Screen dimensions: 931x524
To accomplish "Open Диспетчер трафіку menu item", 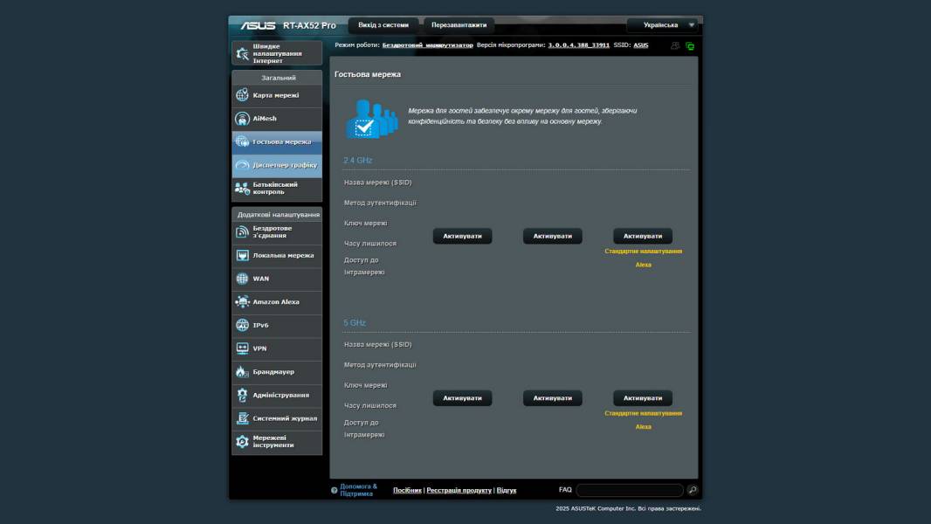I will click(284, 165).
